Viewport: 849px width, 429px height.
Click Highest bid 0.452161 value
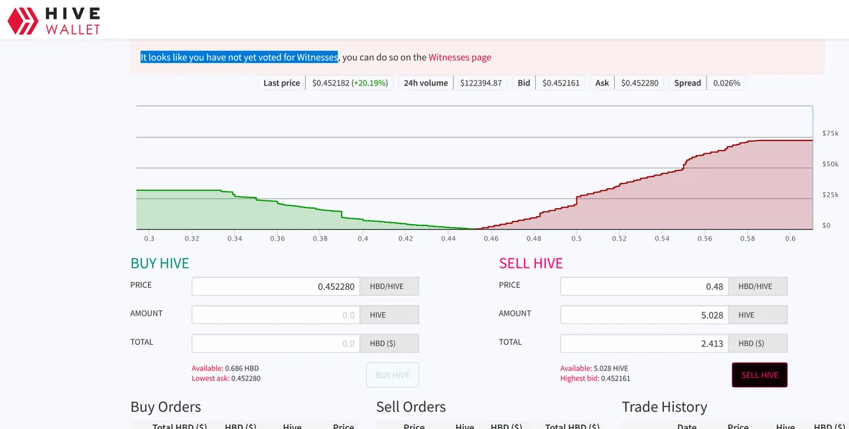pos(596,378)
